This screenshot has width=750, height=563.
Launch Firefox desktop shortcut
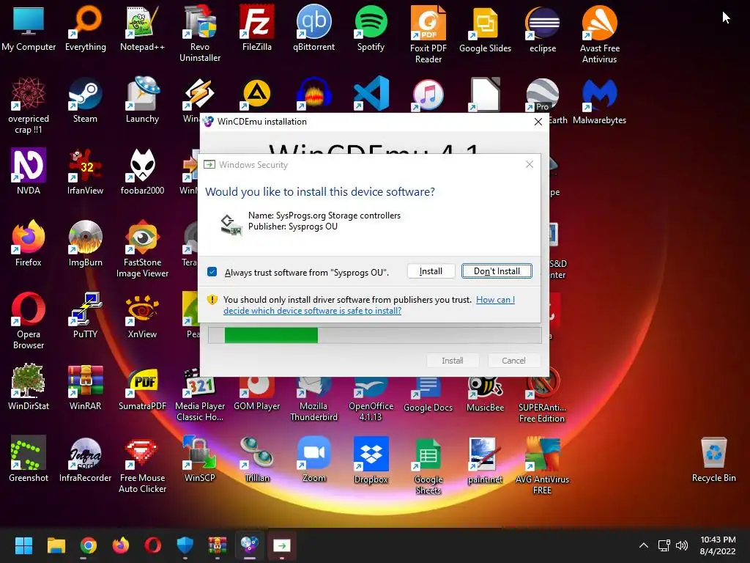pos(29,243)
